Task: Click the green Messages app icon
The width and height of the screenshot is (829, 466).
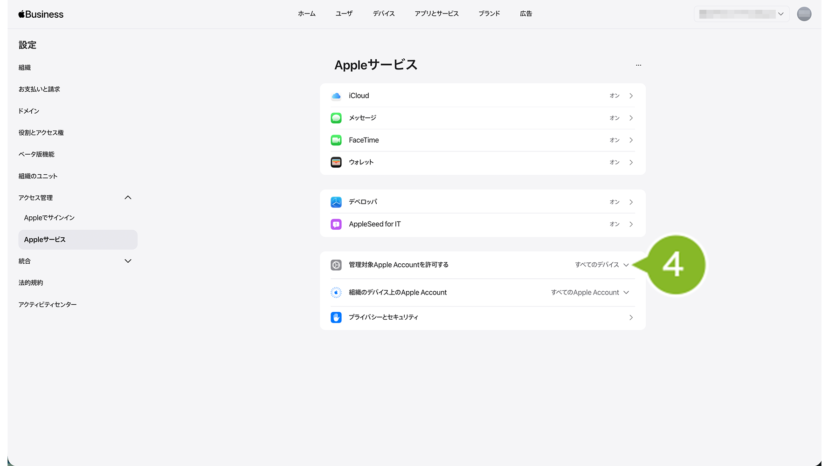Action: (336, 118)
